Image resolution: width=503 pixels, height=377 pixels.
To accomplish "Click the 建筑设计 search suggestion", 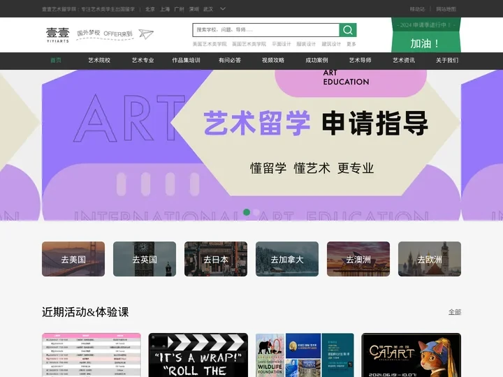I will (331, 44).
